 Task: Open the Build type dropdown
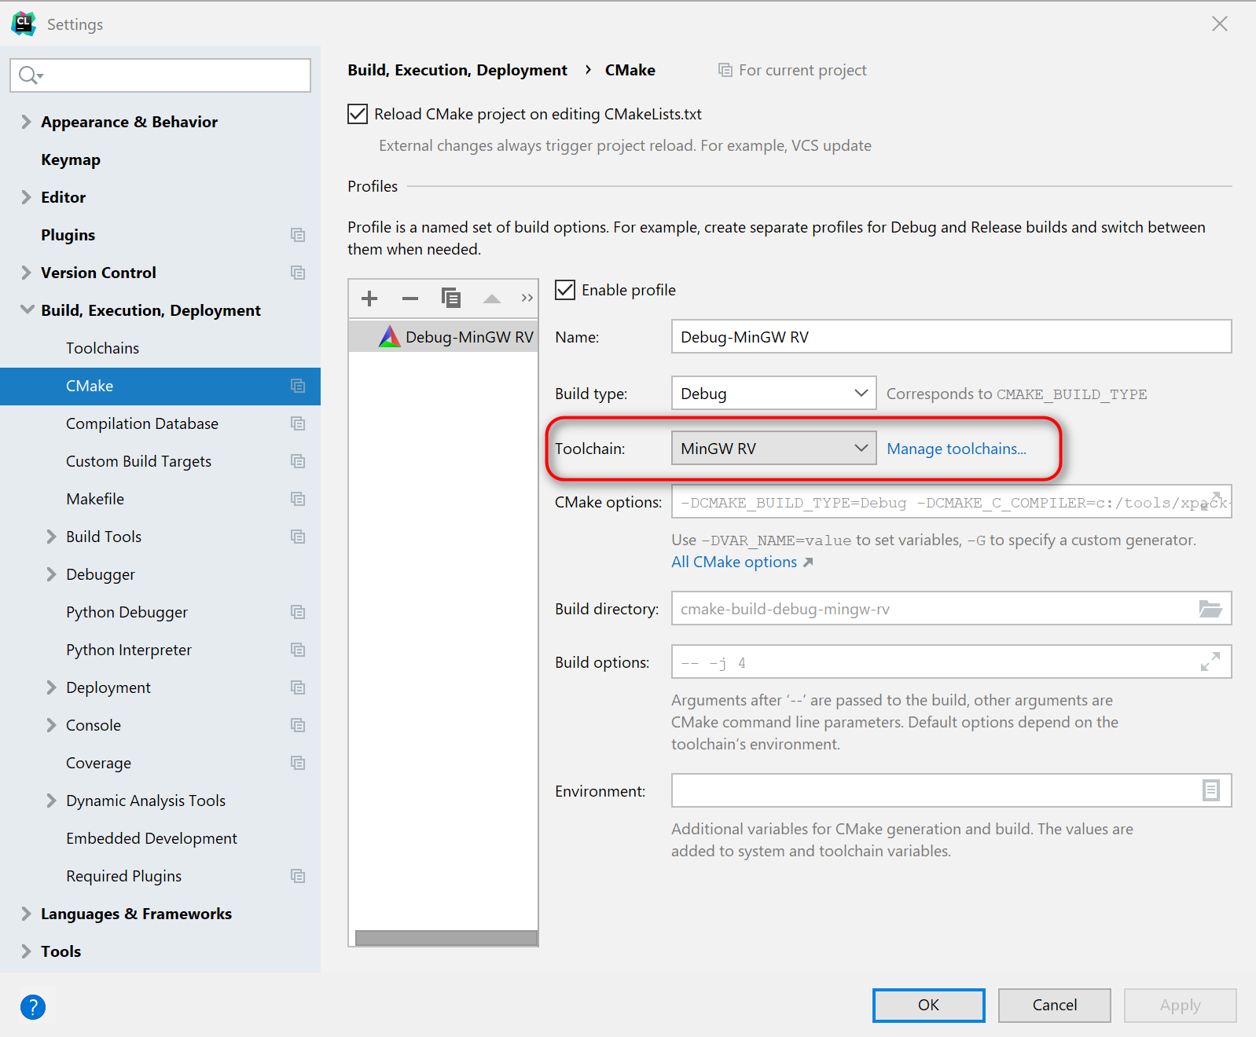(x=773, y=393)
